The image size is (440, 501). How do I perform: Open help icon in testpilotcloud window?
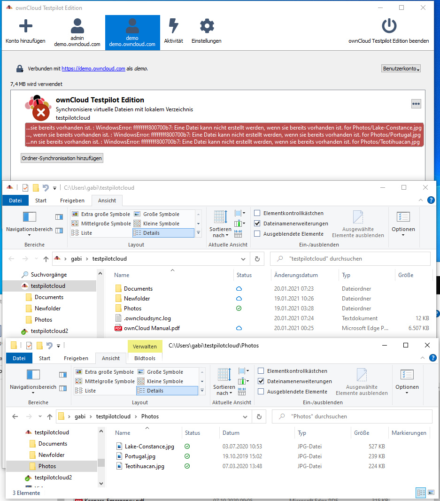coord(431,200)
